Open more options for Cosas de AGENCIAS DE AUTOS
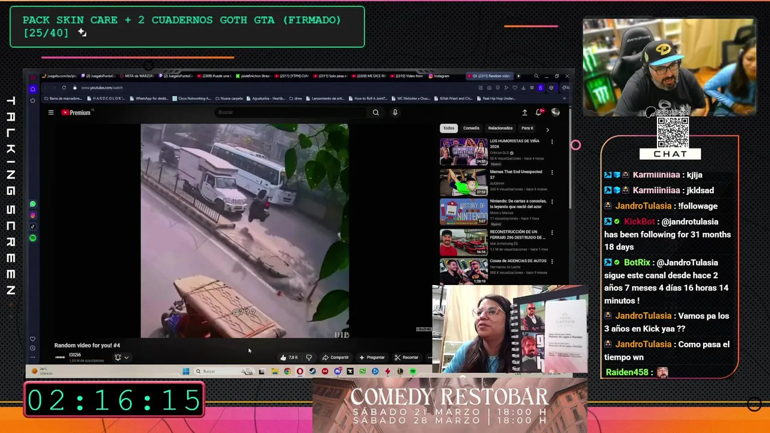The image size is (770, 433). [x=552, y=262]
